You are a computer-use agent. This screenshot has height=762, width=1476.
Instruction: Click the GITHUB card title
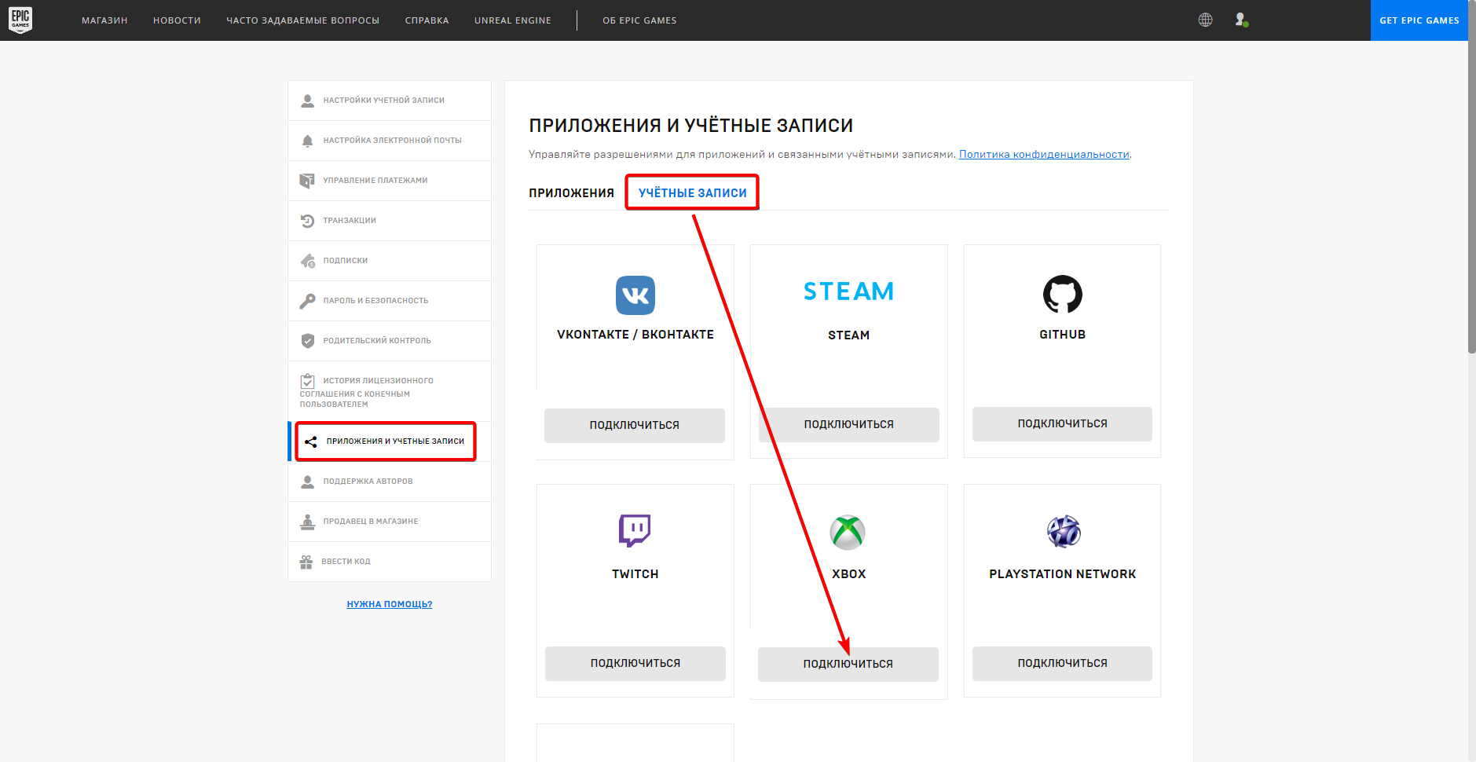point(1062,335)
